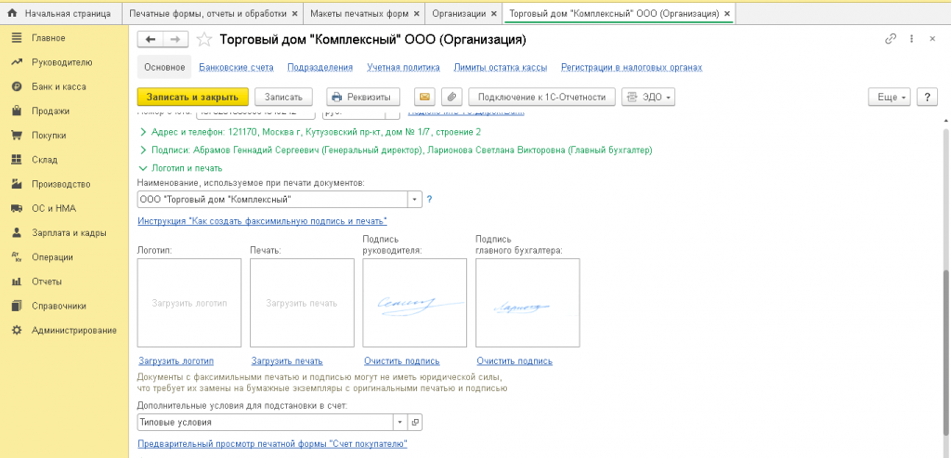The height and width of the screenshot is (458, 951).
Task: Open Администрирование gear section
Action: pos(17,330)
